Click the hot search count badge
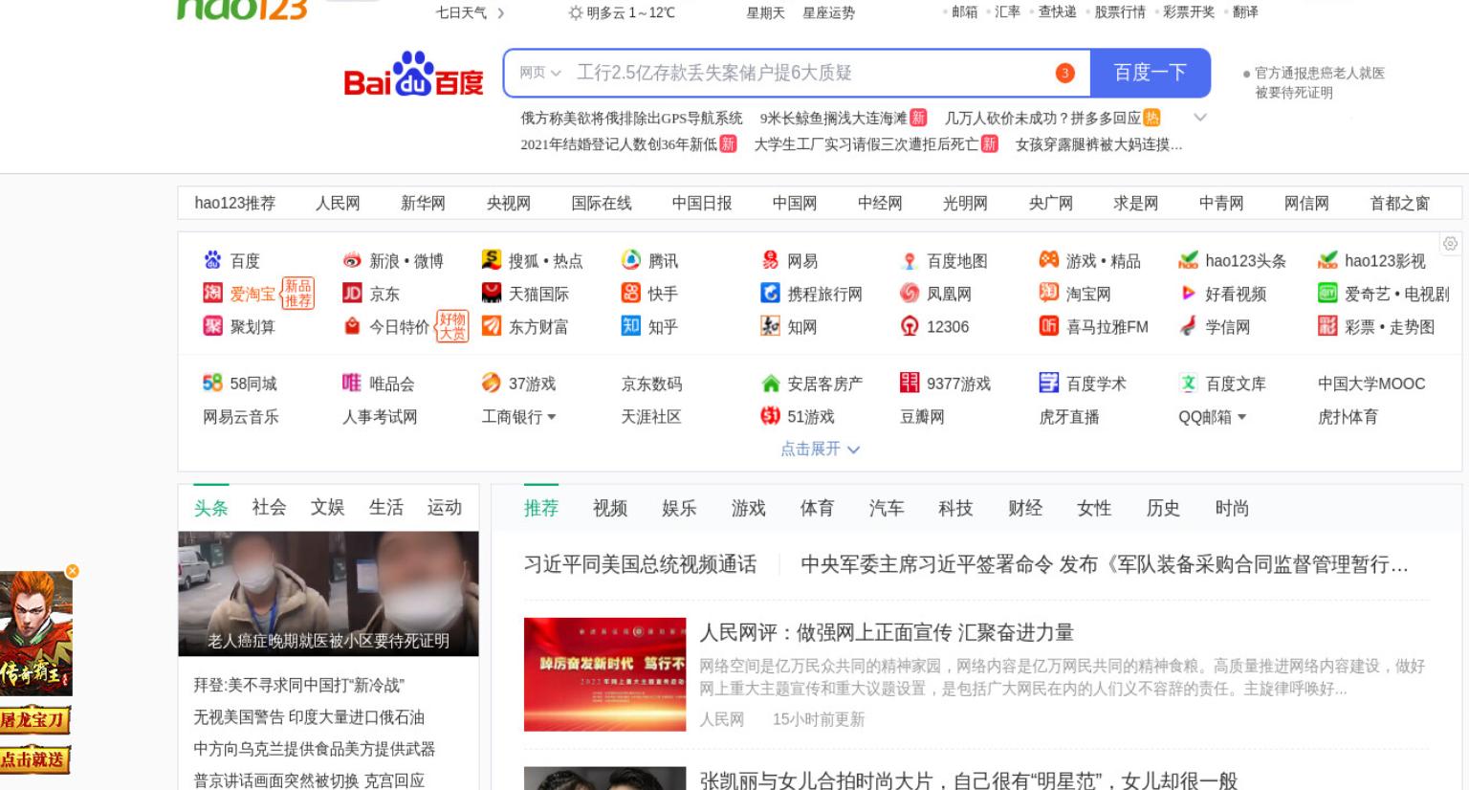Screen dimensions: 1469x790 (x=1064, y=73)
